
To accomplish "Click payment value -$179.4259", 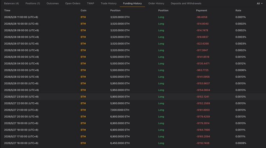I will [203, 116].
